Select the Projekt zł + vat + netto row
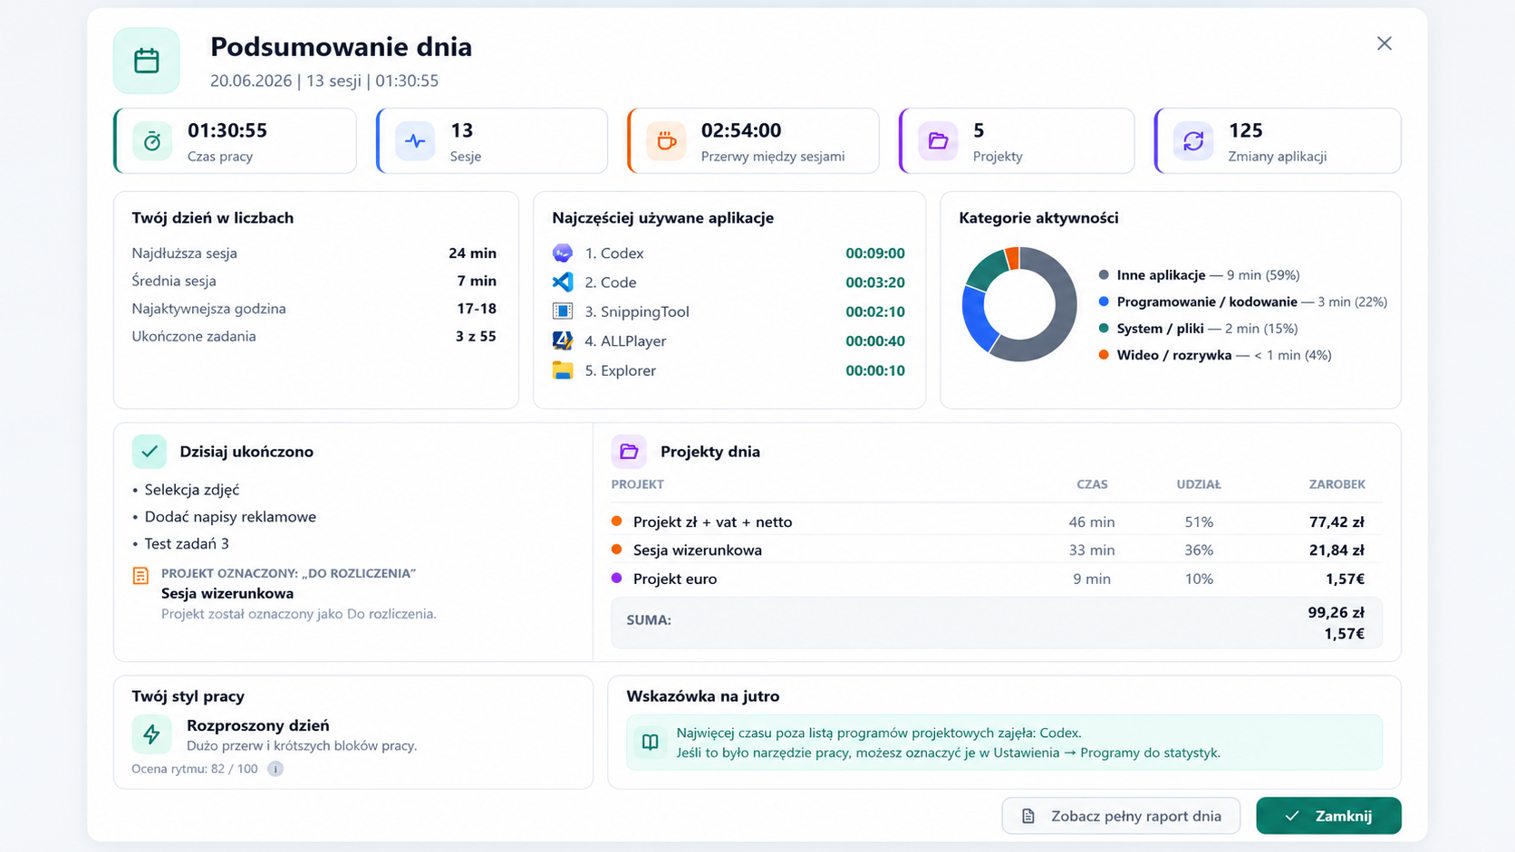 click(x=997, y=522)
